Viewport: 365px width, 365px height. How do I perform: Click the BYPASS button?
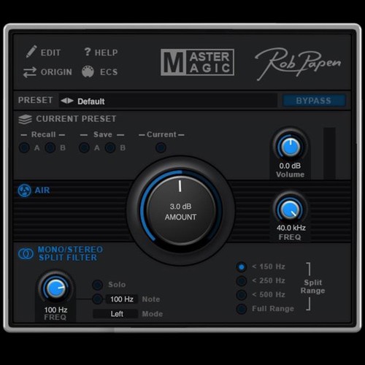click(x=314, y=101)
